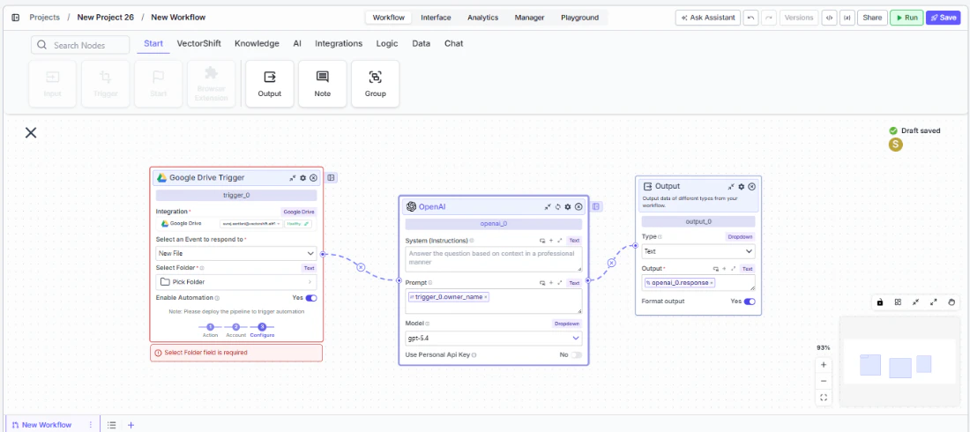The image size is (970, 432).
Task: Toggle the Enable Automation switch
Action: (x=311, y=298)
